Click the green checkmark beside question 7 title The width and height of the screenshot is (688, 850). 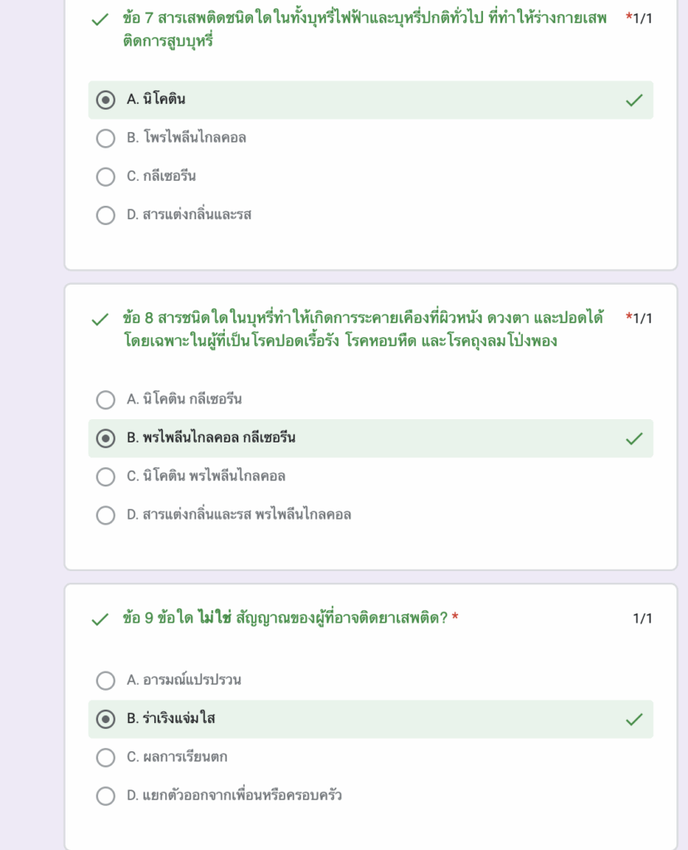(x=100, y=19)
